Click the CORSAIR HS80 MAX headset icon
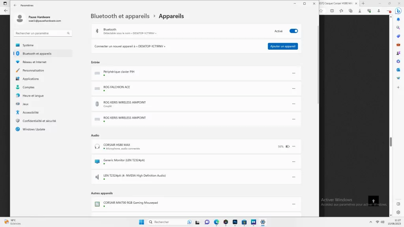This screenshot has width=404, height=227. (x=97, y=147)
